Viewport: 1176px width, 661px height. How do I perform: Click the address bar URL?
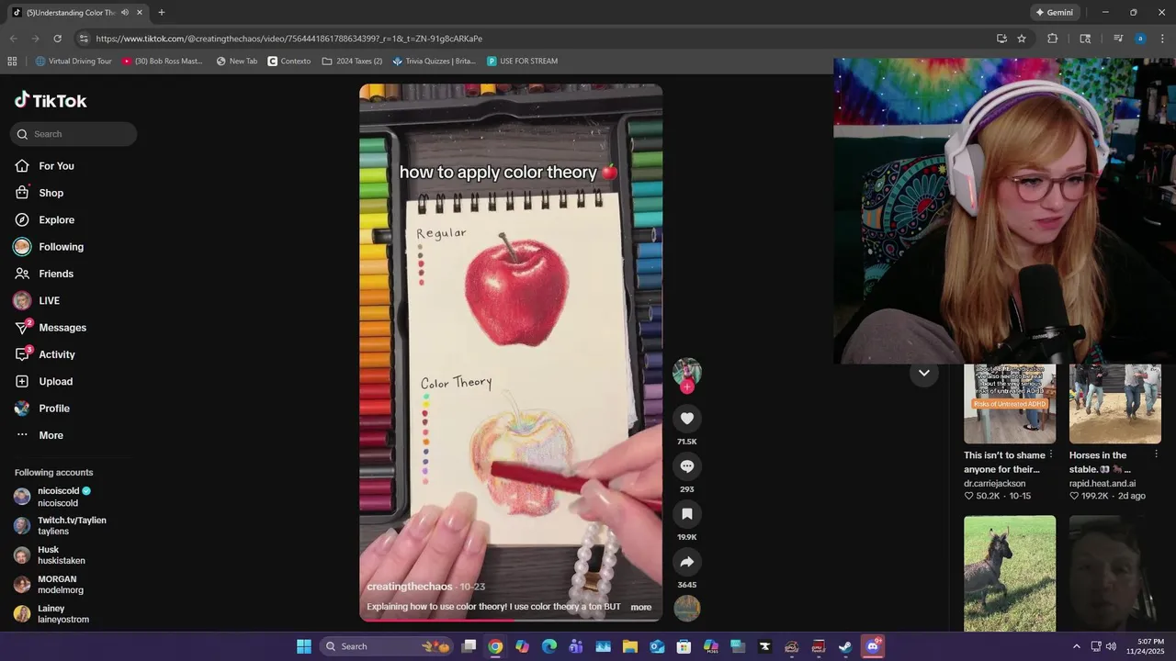point(288,39)
